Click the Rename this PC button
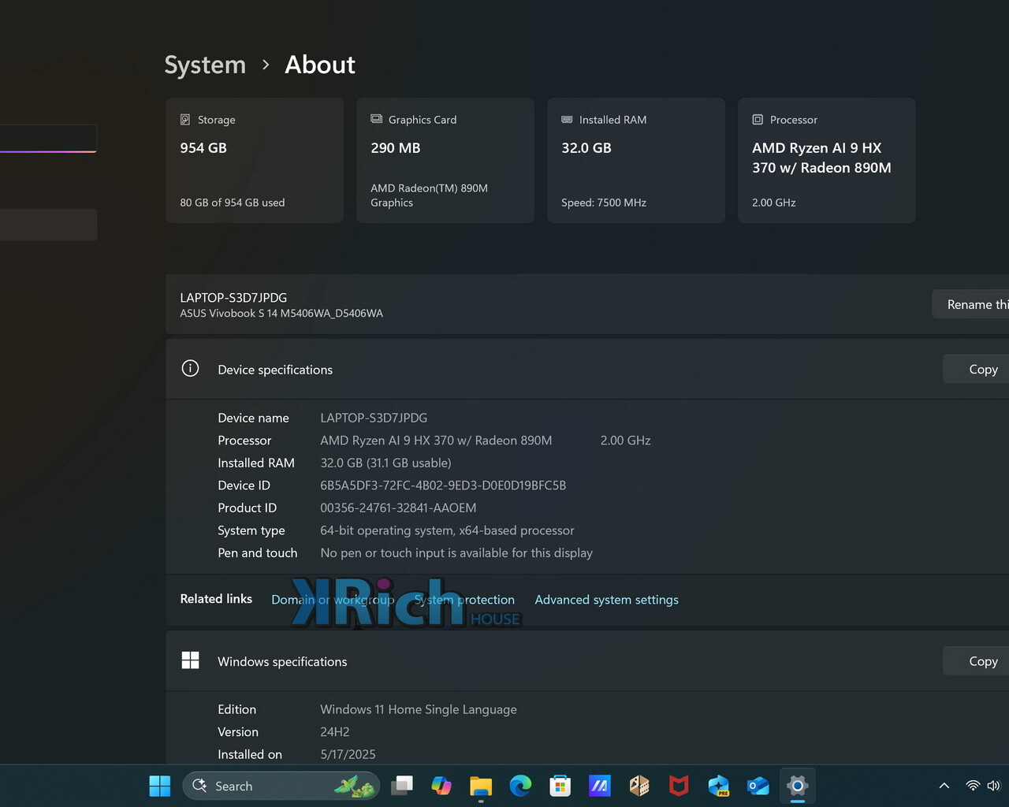 click(x=971, y=304)
